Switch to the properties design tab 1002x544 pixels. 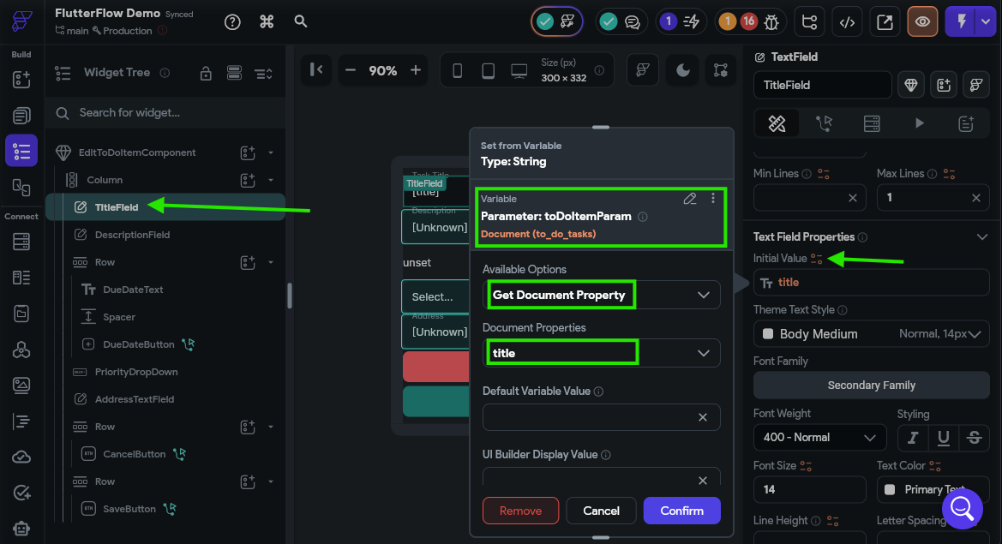coord(777,123)
